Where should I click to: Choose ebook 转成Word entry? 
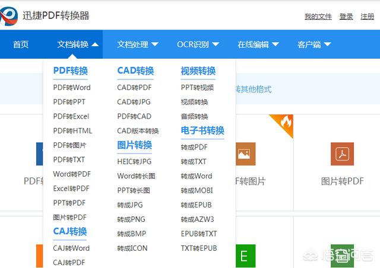[x=197, y=176]
